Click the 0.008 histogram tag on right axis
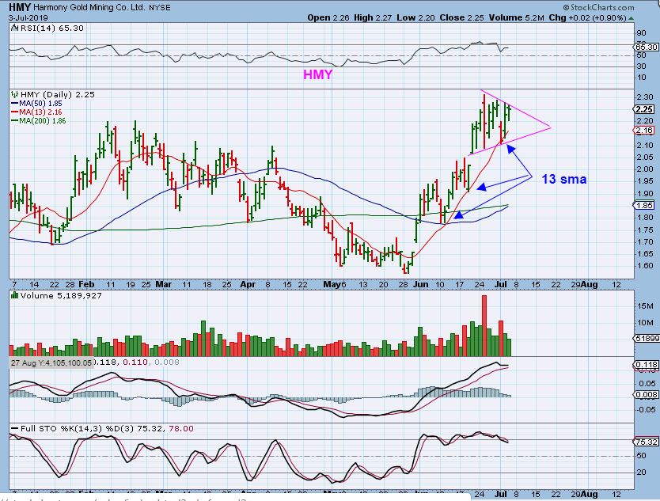 tap(647, 394)
